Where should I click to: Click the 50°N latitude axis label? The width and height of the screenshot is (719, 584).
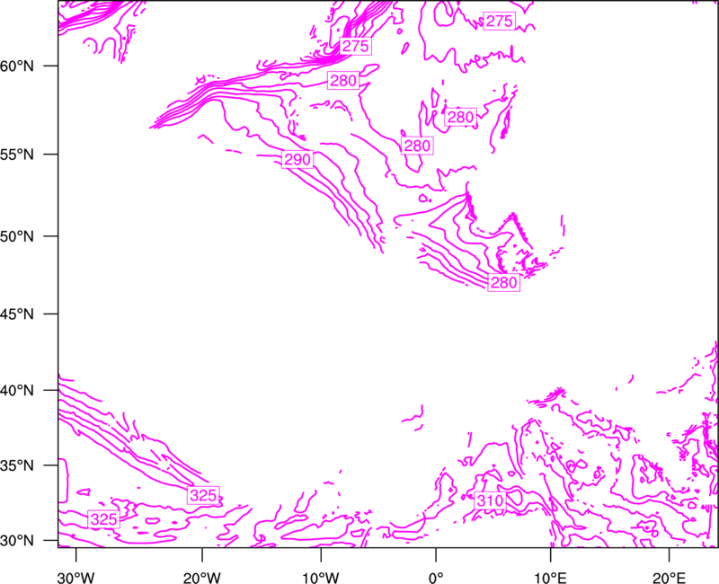17,236
